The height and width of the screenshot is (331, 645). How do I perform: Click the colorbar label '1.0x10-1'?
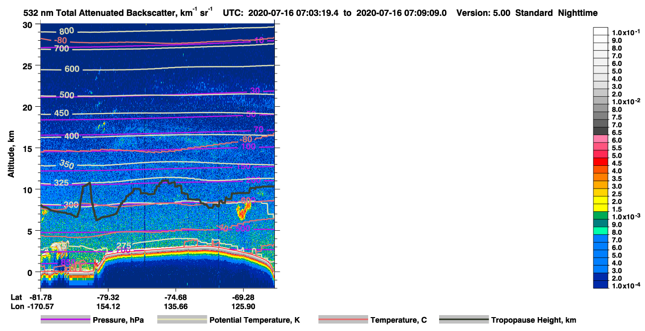(x=626, y=32)
